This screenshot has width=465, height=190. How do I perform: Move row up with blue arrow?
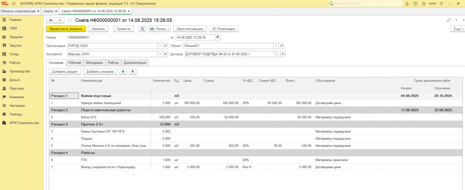(x=123, y=71)
